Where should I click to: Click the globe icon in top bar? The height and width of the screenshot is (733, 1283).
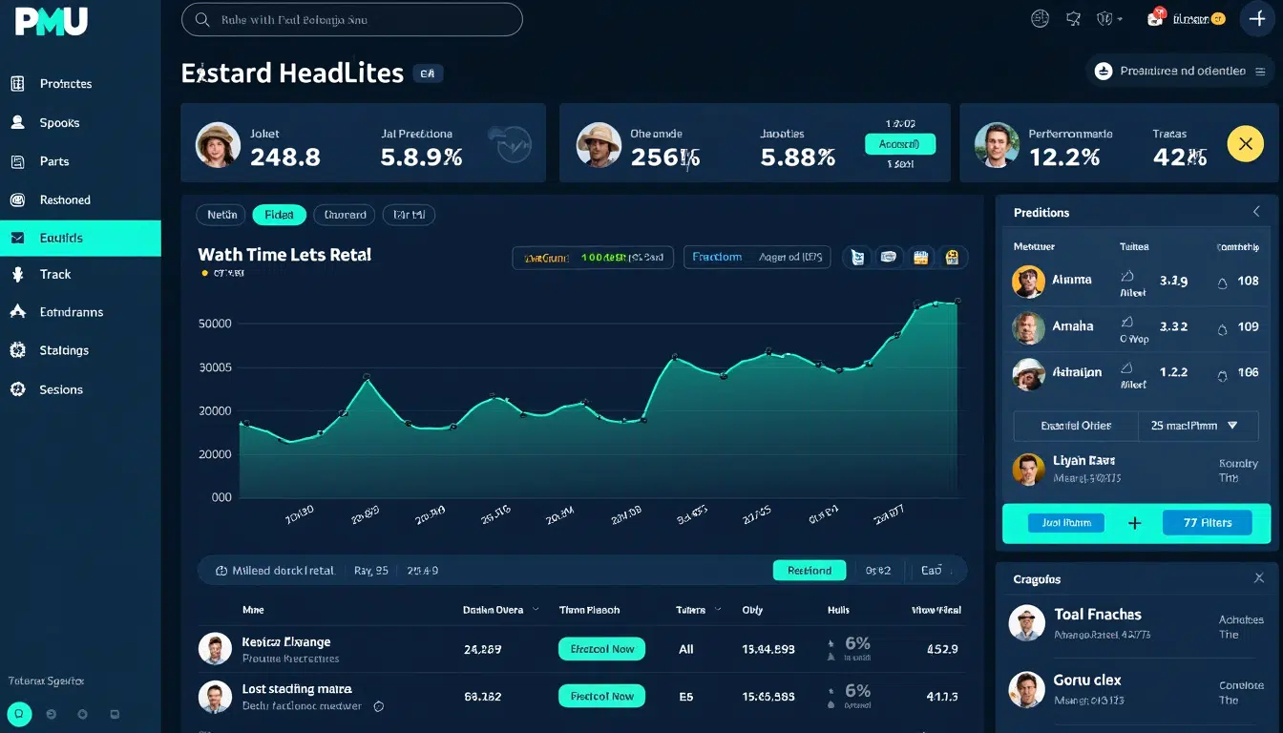click(x=1041, y=19)
